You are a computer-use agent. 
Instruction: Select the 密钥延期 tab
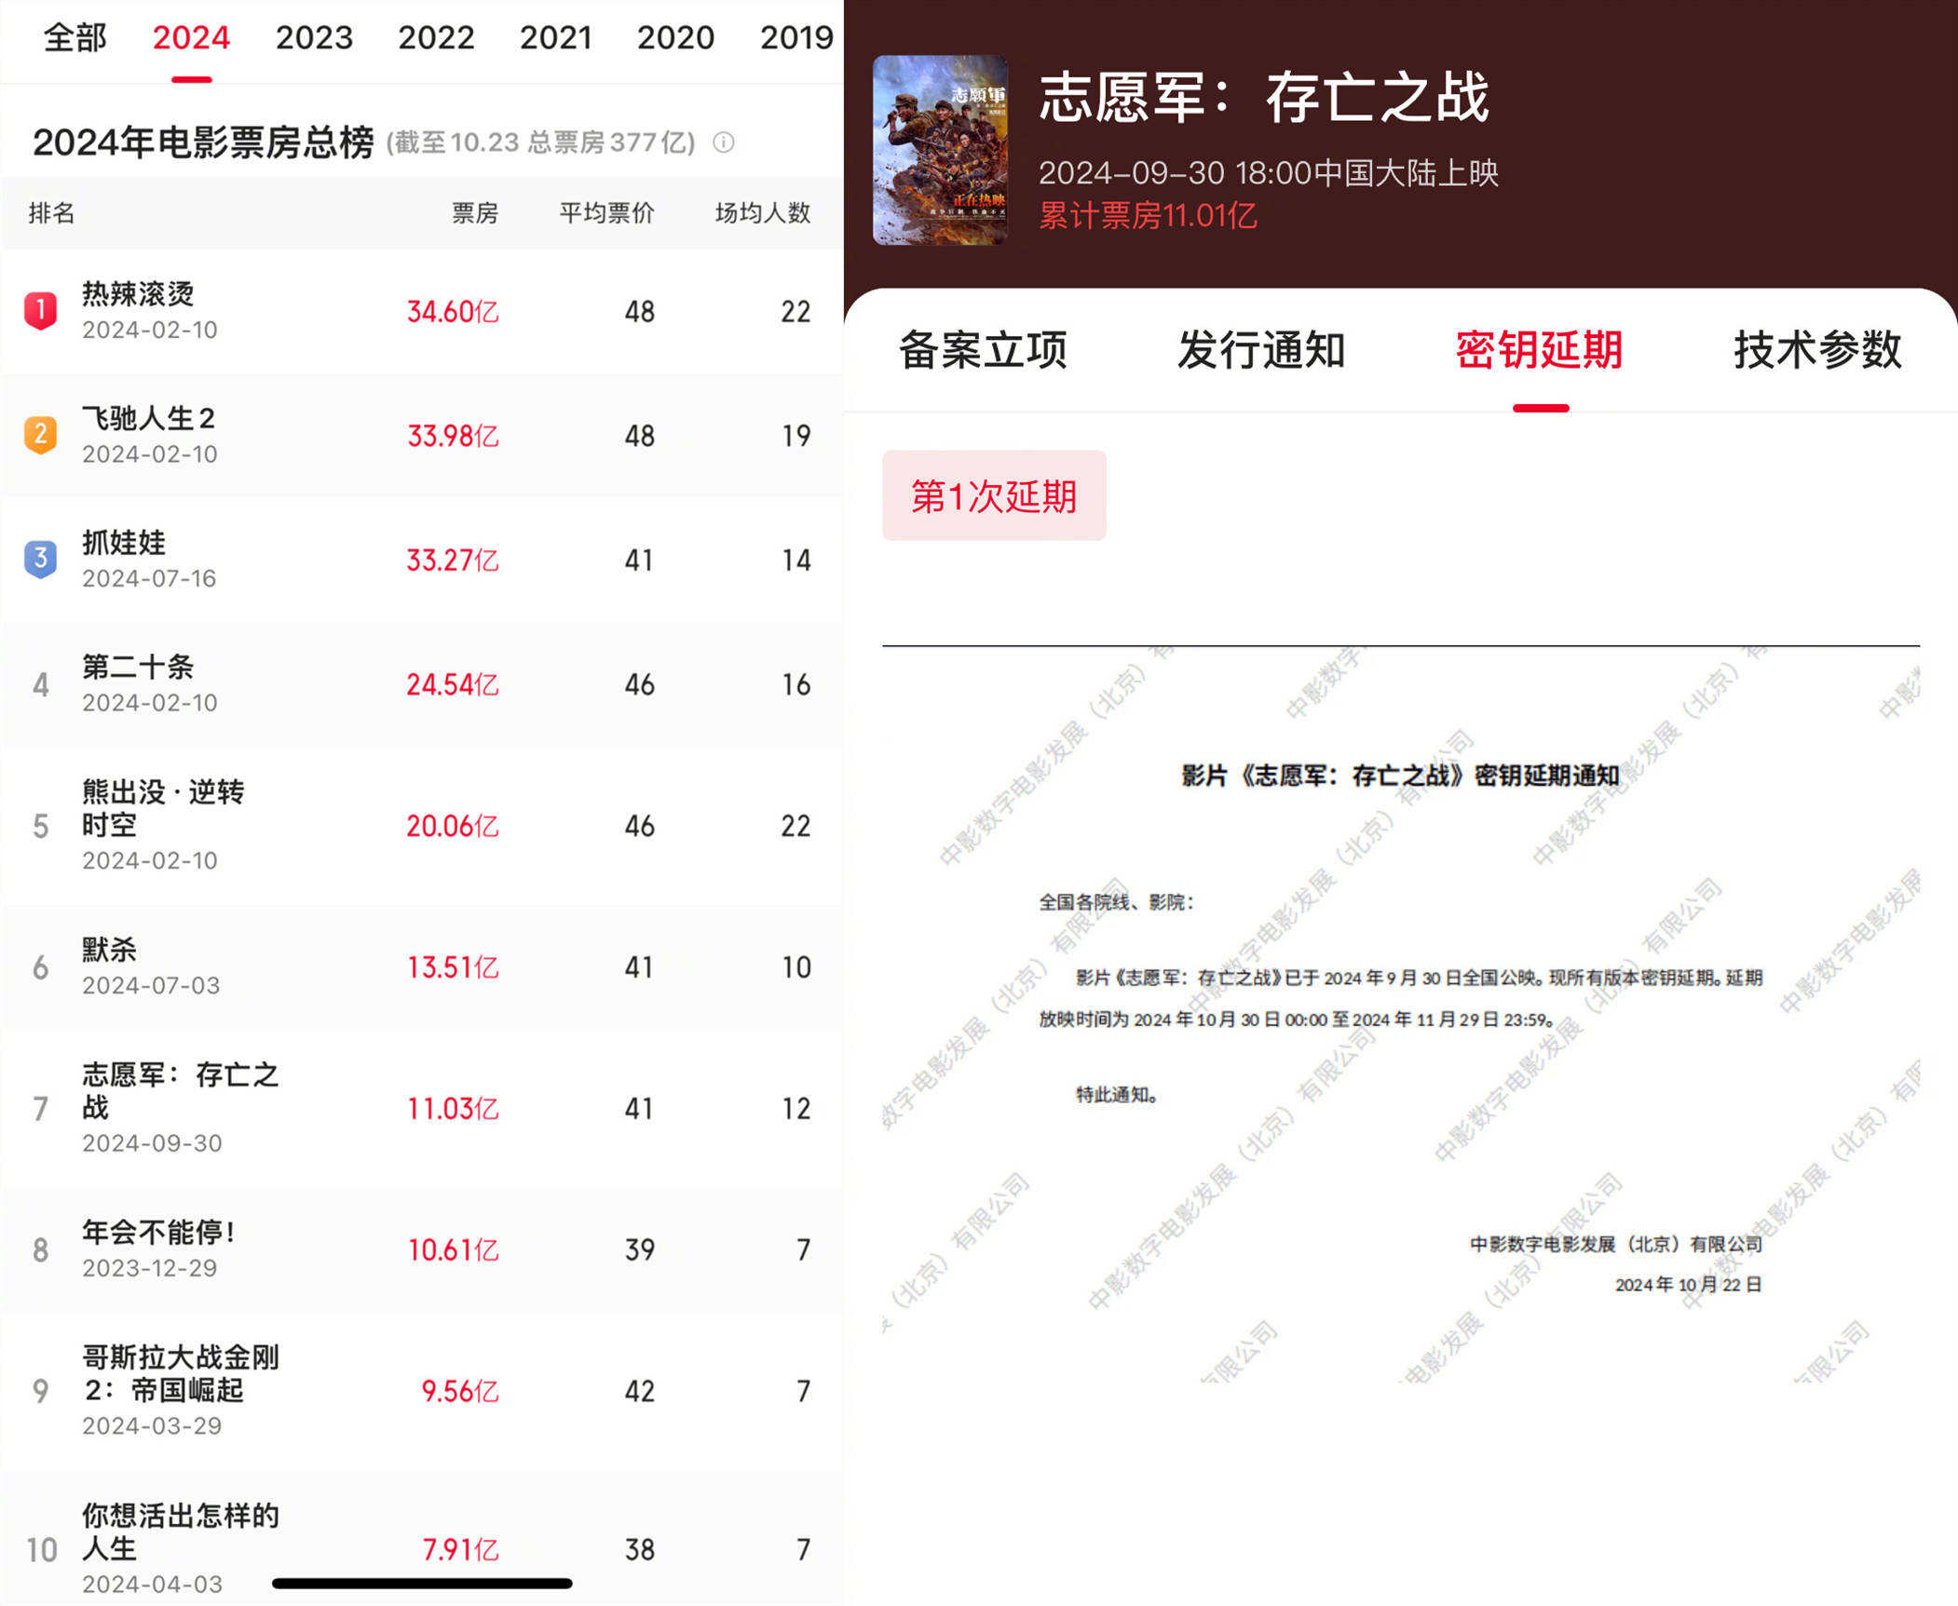(1540, 350)
